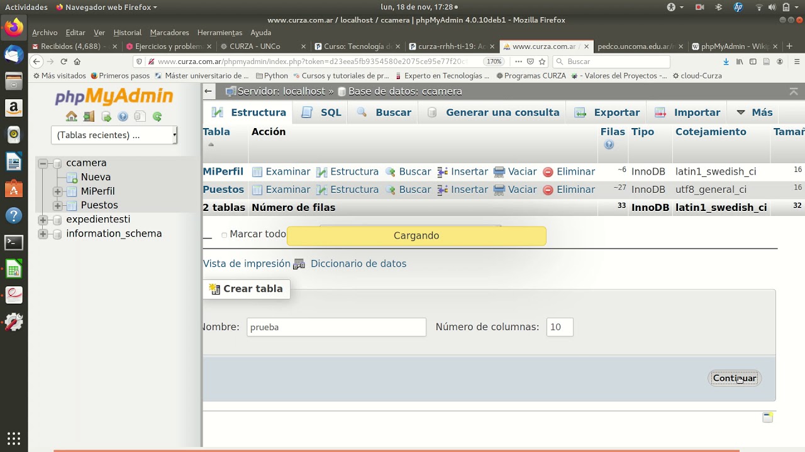This screenshot has width=805, height=452.
Task: Open the console note icon at bottom right
Action: (x=767, y=417)
